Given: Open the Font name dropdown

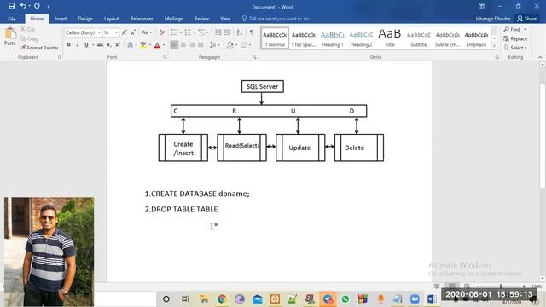Looking at the screenshot, I should tap(99, 32).
